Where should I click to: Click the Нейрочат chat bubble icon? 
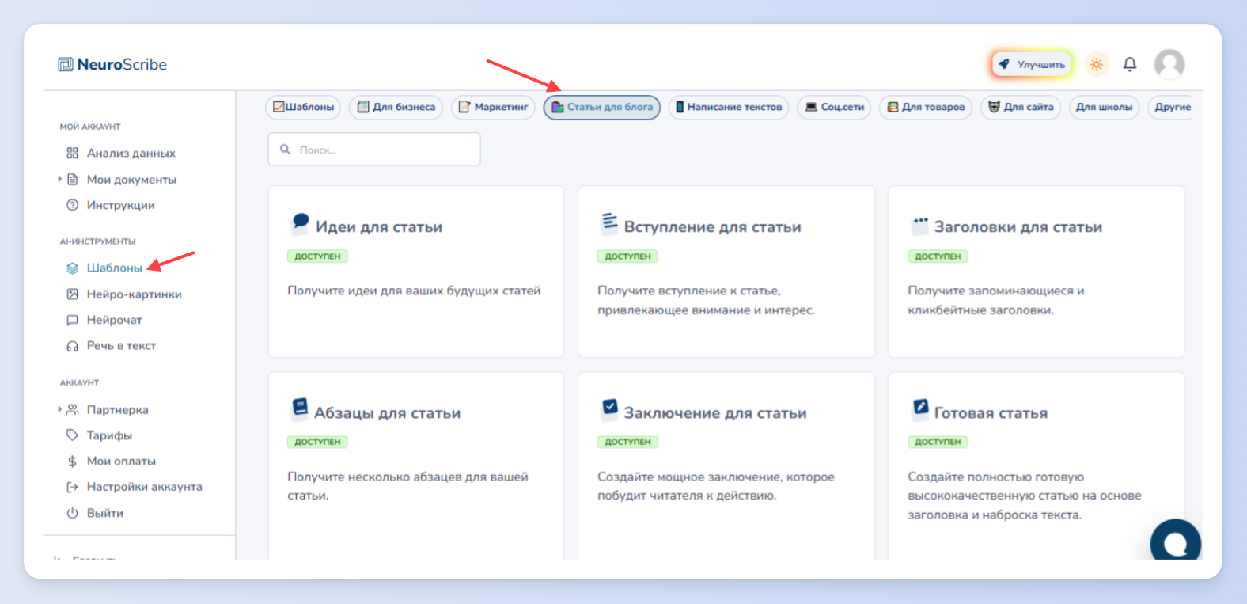pyautogui.click(x=73, y=321)
